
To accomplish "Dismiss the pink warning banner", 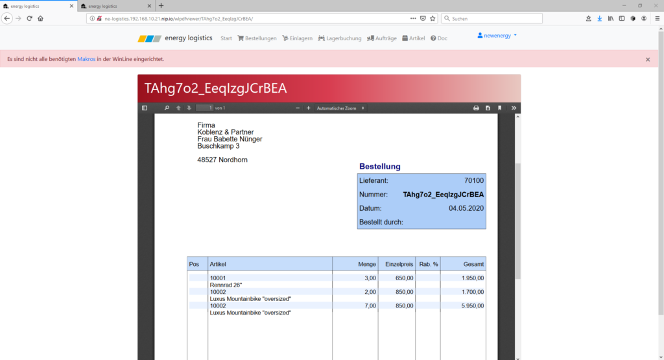I will tap(648, 59).
